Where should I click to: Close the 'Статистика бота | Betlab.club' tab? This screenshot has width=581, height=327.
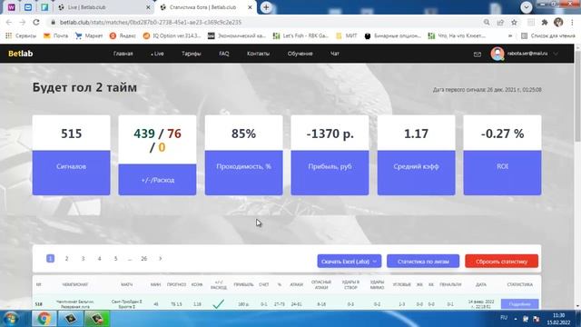tap(250, 7)
